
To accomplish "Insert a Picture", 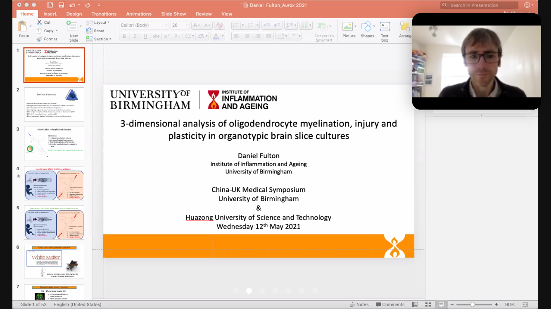I will point(349,30).
